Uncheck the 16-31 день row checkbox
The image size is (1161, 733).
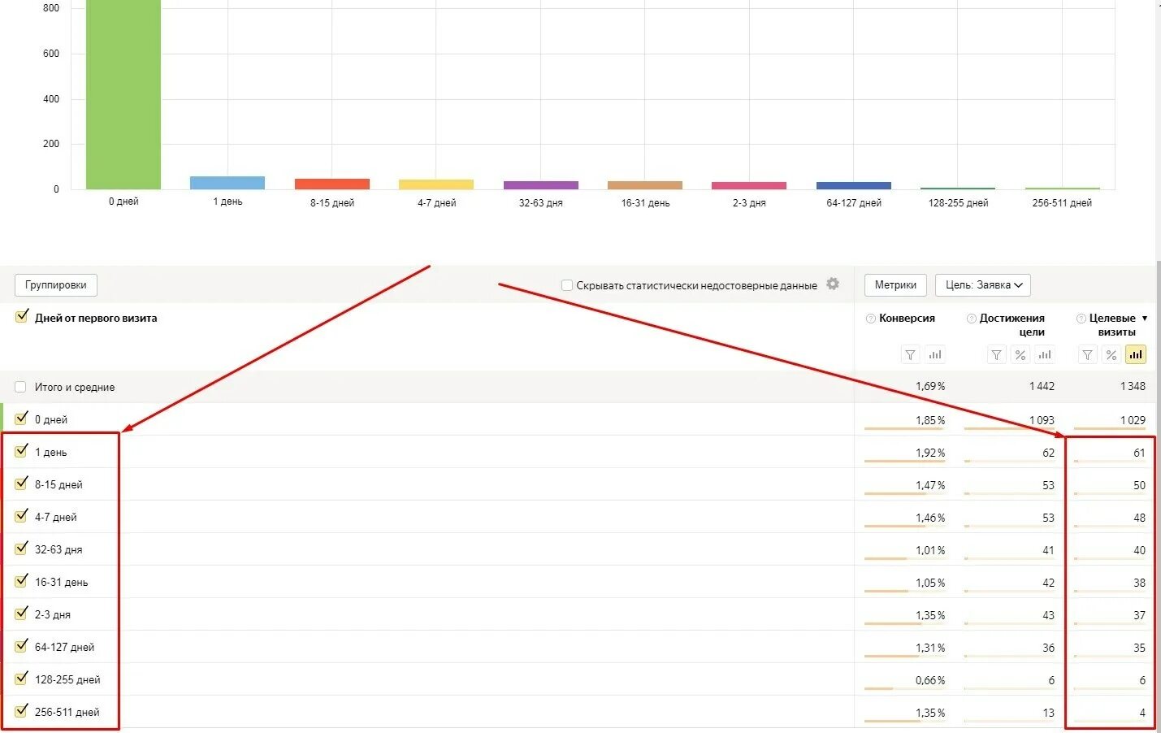22,581
